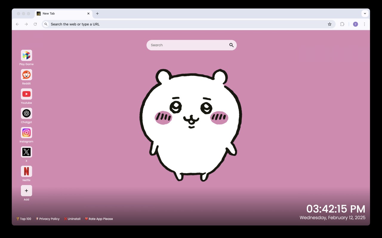This screenshot has height=238, width=382.
Task: Open the Privacy Policy link
Action: click(x=47, y=219)
